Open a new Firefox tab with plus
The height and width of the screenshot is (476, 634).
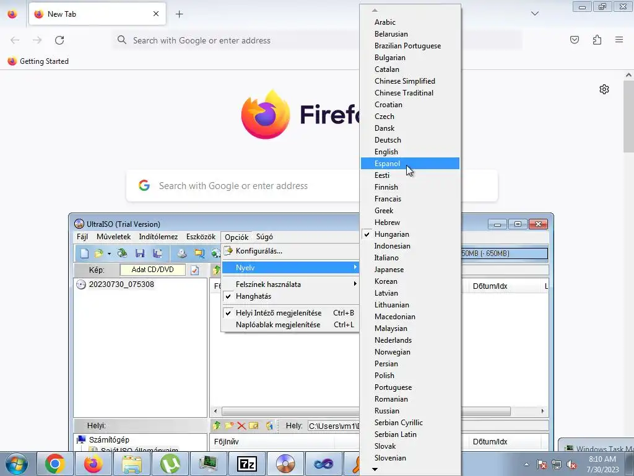coord(179,14)
